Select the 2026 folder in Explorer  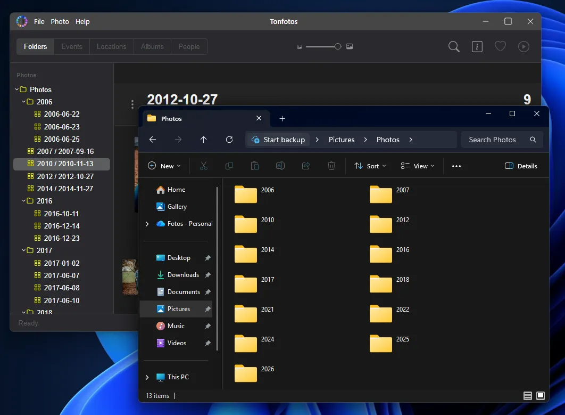[x=255, y=373]
